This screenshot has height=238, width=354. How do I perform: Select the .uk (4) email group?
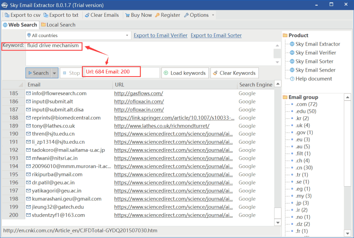(x=303, y=125)
